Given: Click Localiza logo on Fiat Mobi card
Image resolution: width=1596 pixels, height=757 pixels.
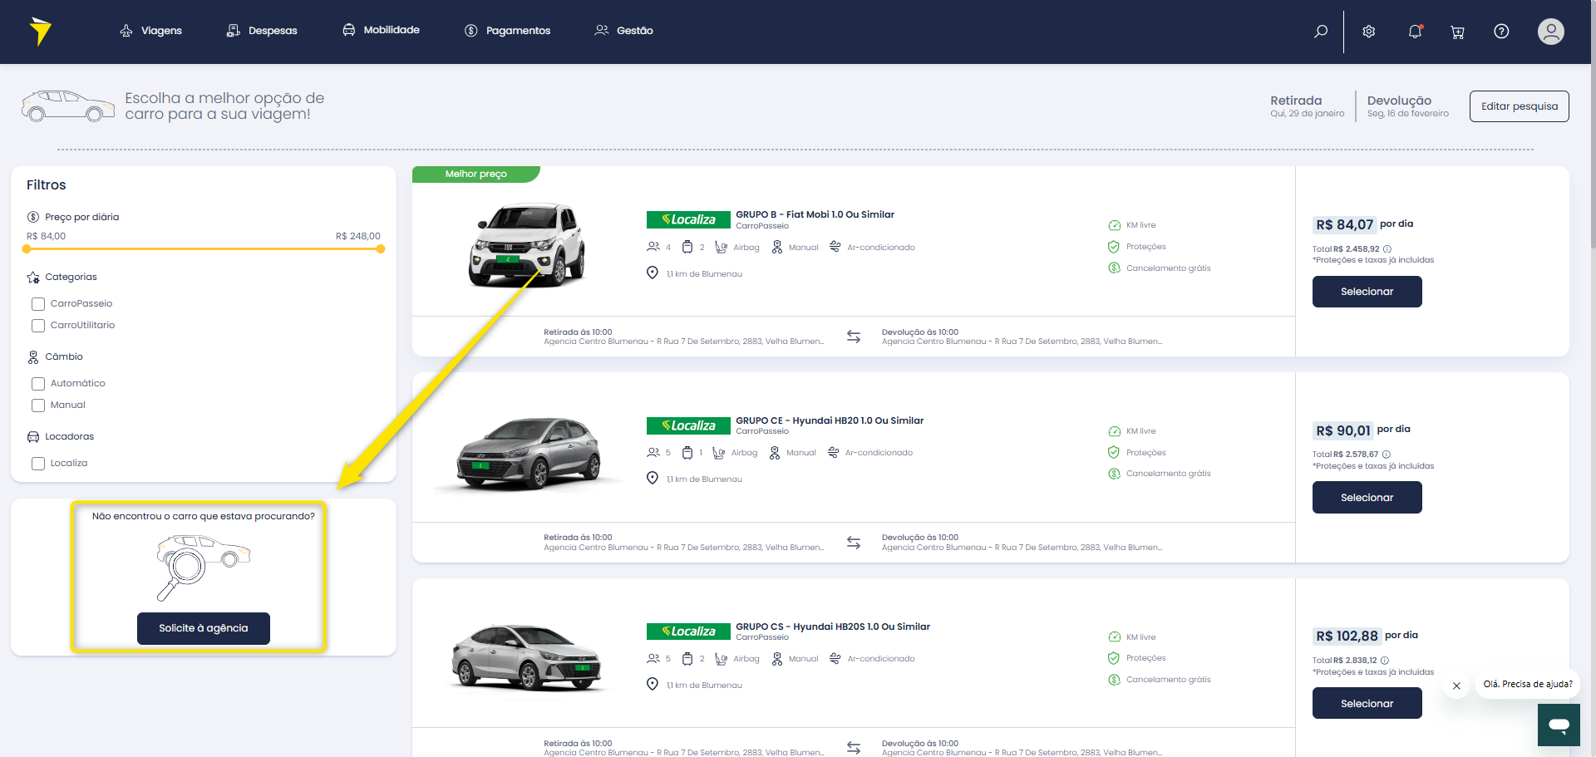Looking at the screenshot, I should click(x=688, y=219).
